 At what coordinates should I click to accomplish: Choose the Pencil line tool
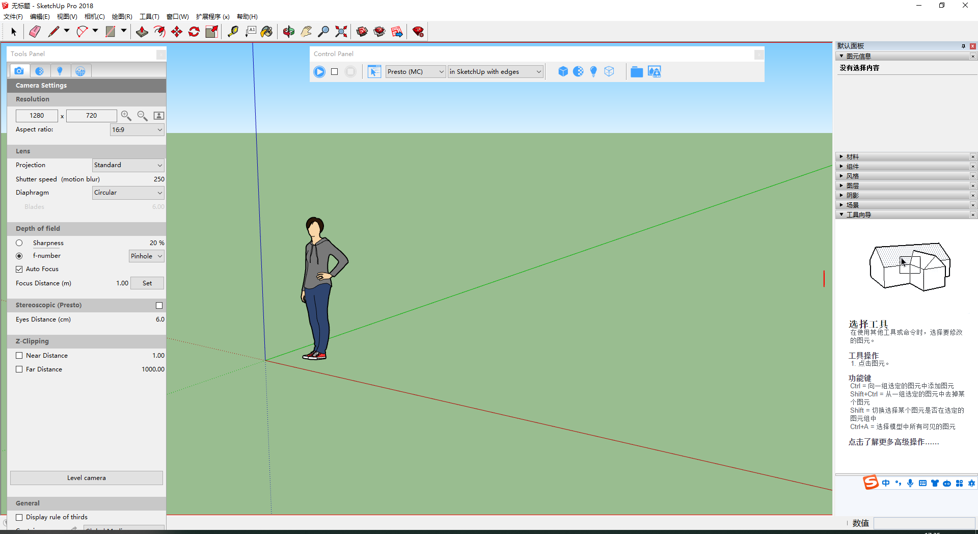click(53, 32)
